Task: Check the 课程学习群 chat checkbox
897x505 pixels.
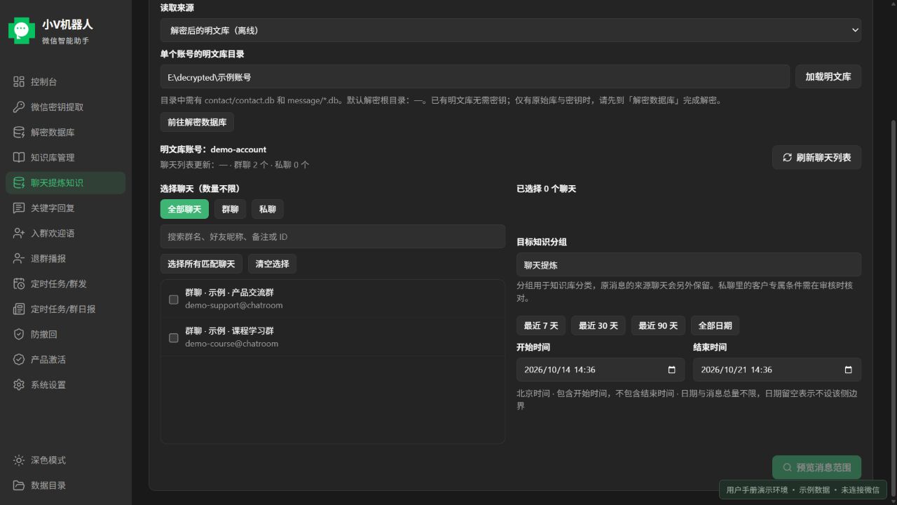Action: point(174,337)
